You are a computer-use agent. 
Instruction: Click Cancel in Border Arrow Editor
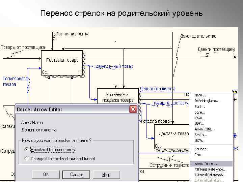tap(76, 175)
